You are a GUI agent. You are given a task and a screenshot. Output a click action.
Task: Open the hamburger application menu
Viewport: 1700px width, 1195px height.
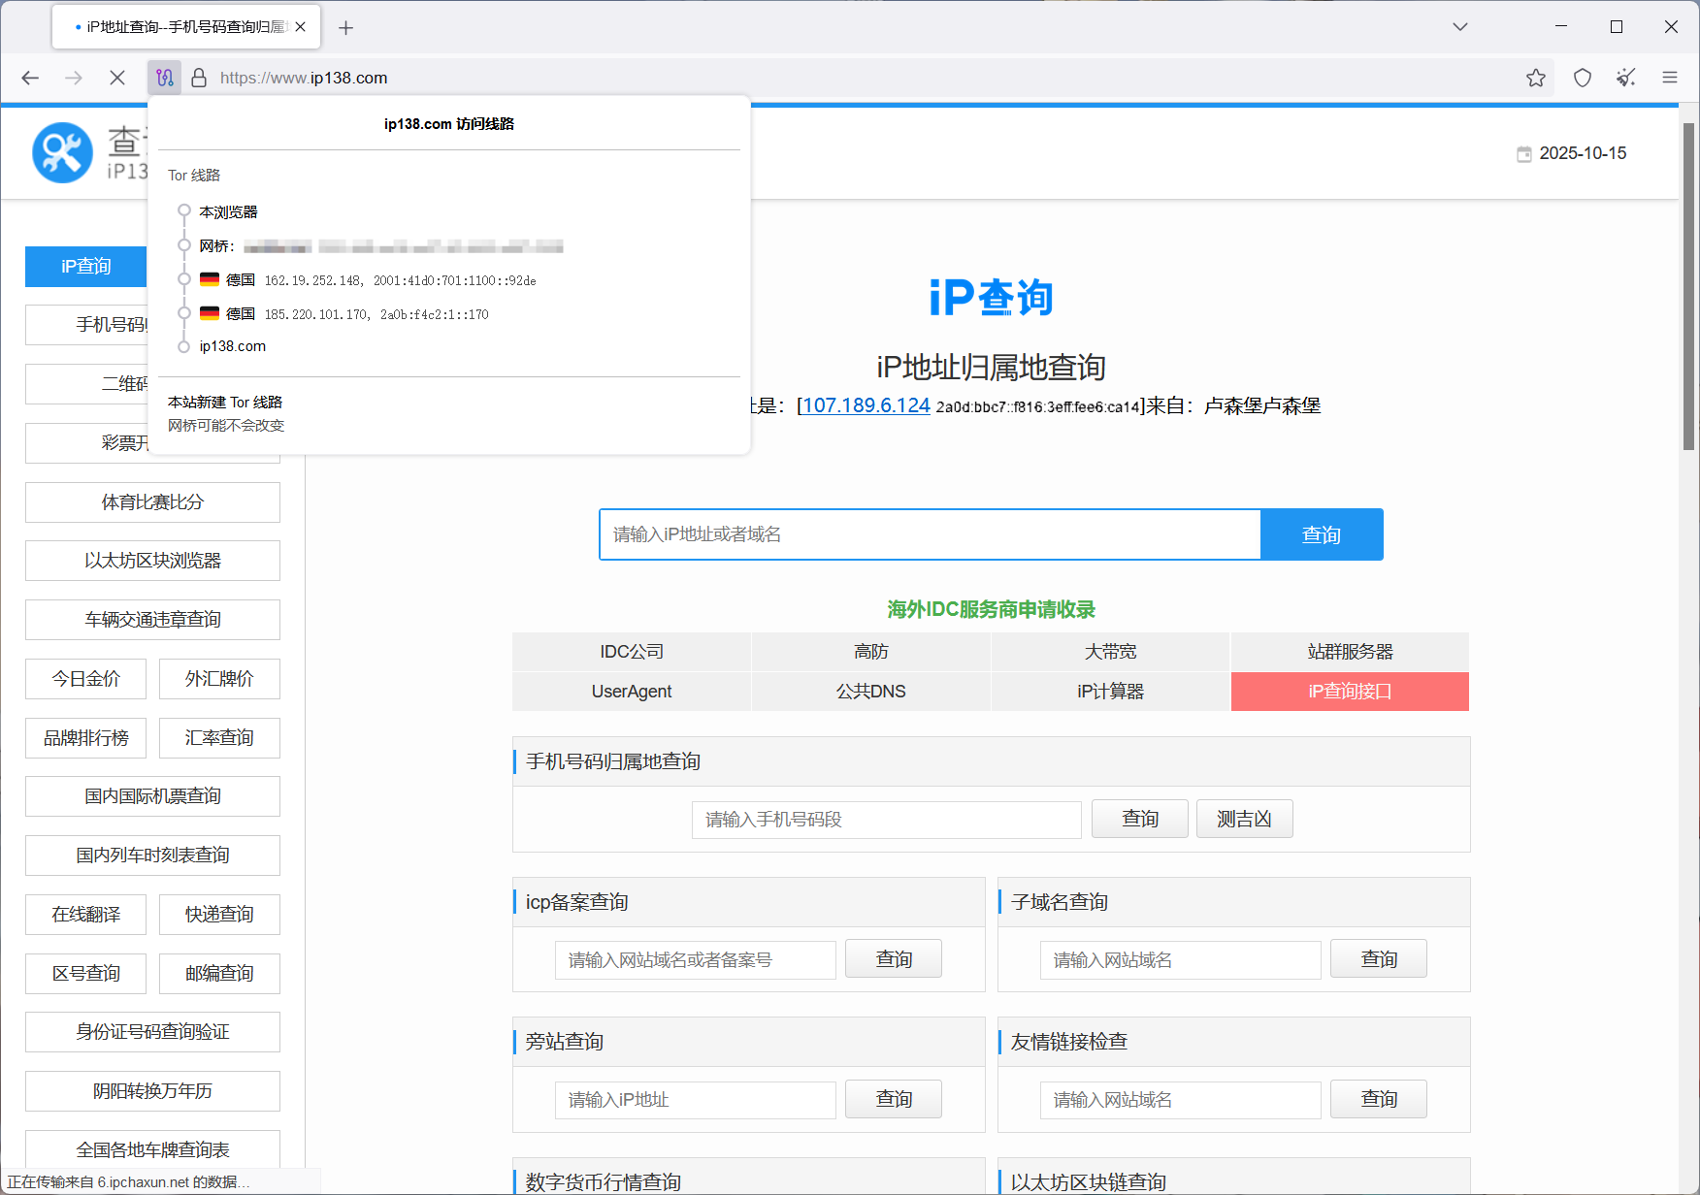pos(1670,78)
